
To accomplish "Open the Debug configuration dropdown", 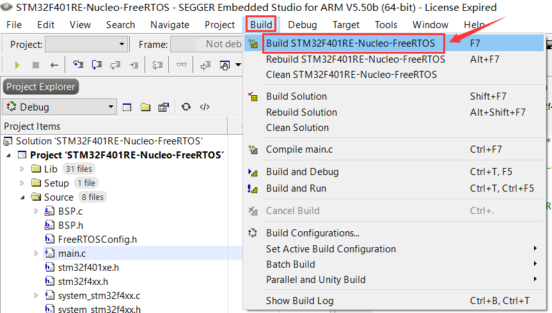I will tap(59, 107).
